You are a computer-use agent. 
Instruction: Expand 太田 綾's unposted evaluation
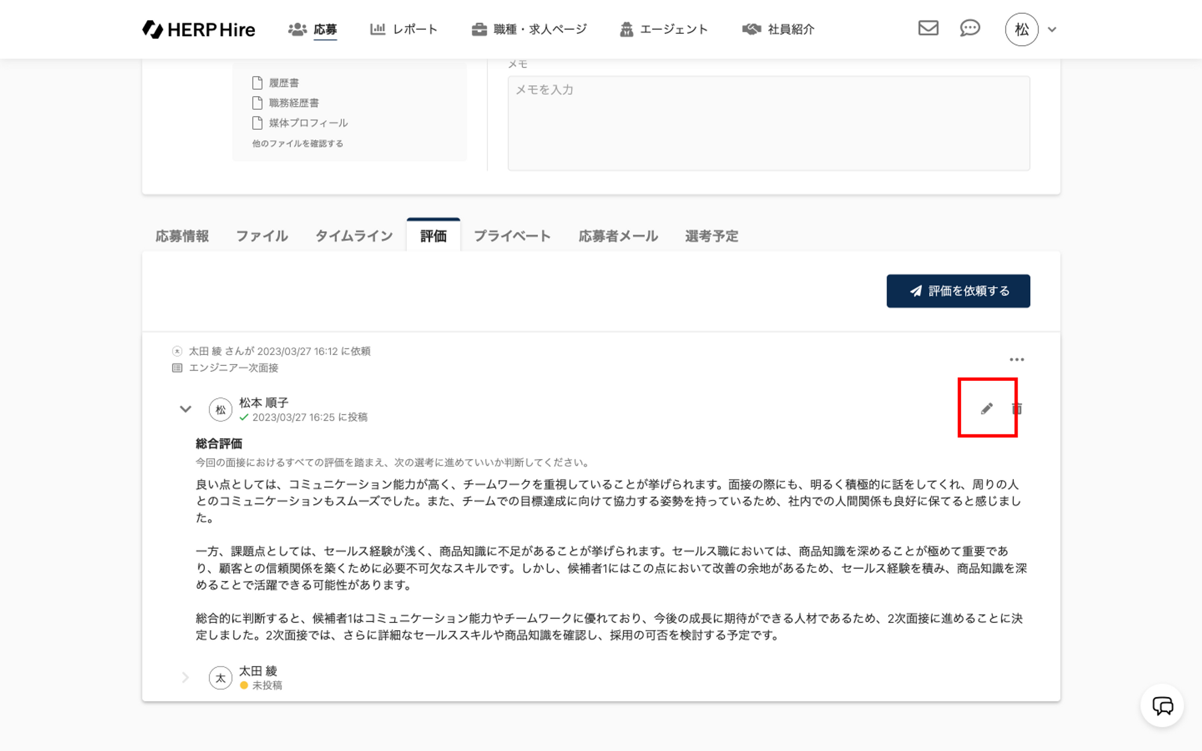(x=185, y=678)
